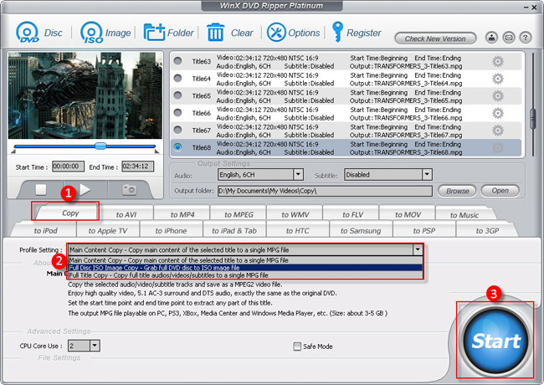This screenshot has width=544, height=385.
Task: Collapse the Profile Setting dropdown arrow
Action: 418,249
